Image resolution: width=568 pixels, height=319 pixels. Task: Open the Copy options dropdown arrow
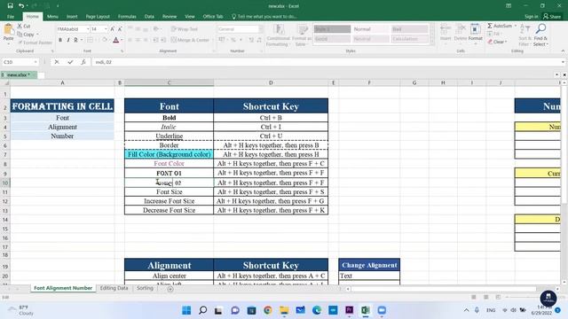click(37, 35)
